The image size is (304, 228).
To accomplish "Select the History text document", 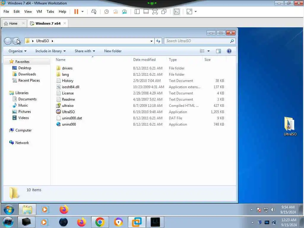I will coord(67,81).
